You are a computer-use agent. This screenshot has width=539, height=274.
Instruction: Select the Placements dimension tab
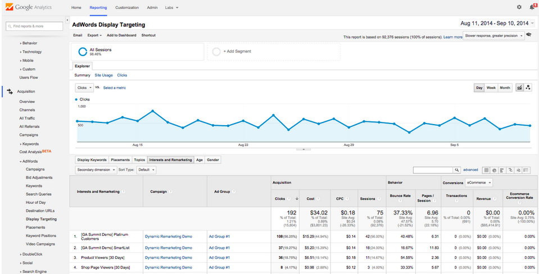(120, 160)
